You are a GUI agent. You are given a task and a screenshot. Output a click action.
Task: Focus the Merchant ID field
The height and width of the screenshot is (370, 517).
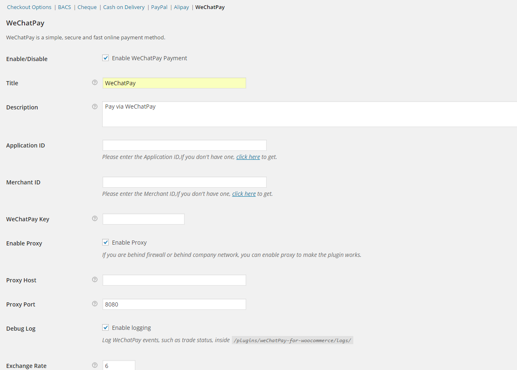184,182
